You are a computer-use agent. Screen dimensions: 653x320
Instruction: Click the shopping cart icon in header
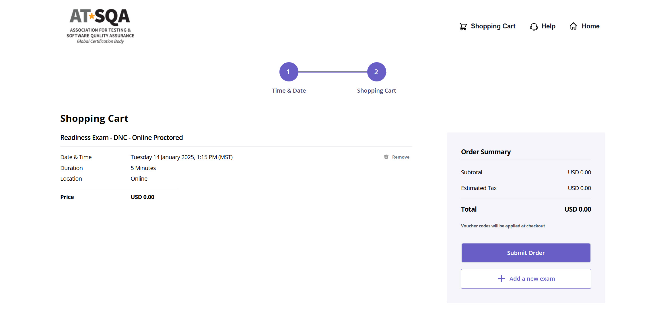(463, 26)
